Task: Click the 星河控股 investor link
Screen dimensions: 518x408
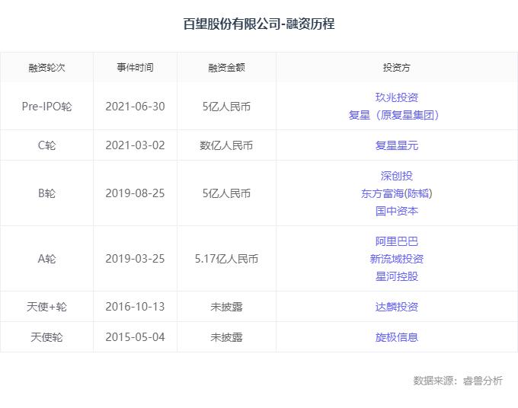Action: click(x=396, y=276)
